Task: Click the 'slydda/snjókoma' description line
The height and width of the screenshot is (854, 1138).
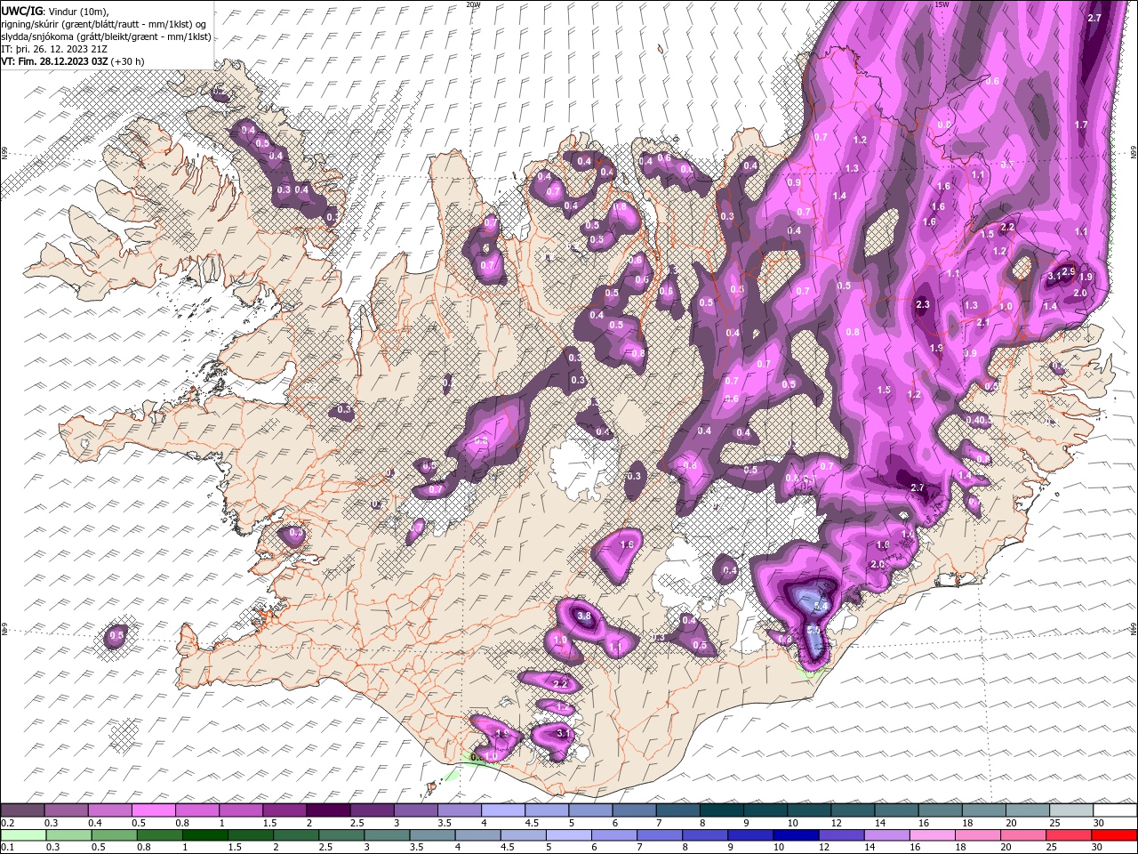Action: click(107, 36)
